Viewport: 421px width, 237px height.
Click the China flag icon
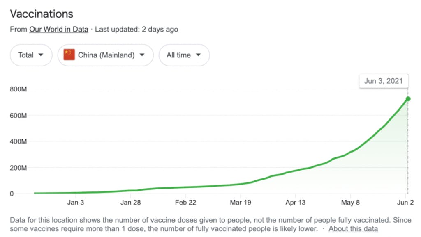69,55
